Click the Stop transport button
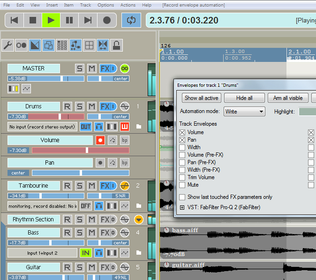The image size is (316, 280). point(33,20)
